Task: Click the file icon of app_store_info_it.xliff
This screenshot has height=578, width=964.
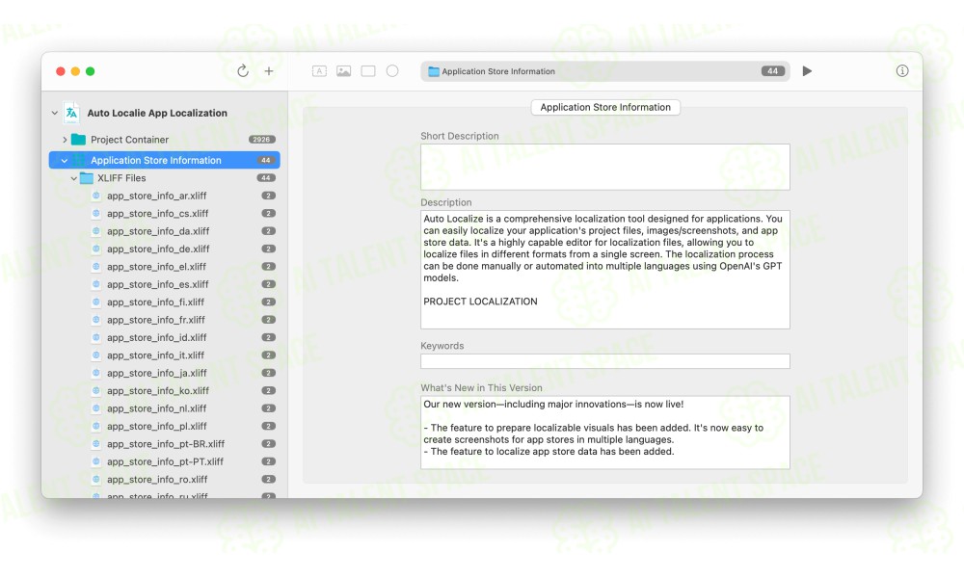Action: (95, 355)
